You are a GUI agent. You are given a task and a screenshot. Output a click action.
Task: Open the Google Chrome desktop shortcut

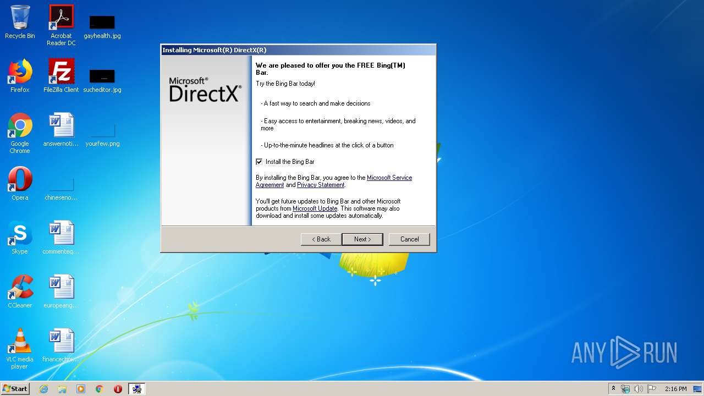[x=20, y=133]
